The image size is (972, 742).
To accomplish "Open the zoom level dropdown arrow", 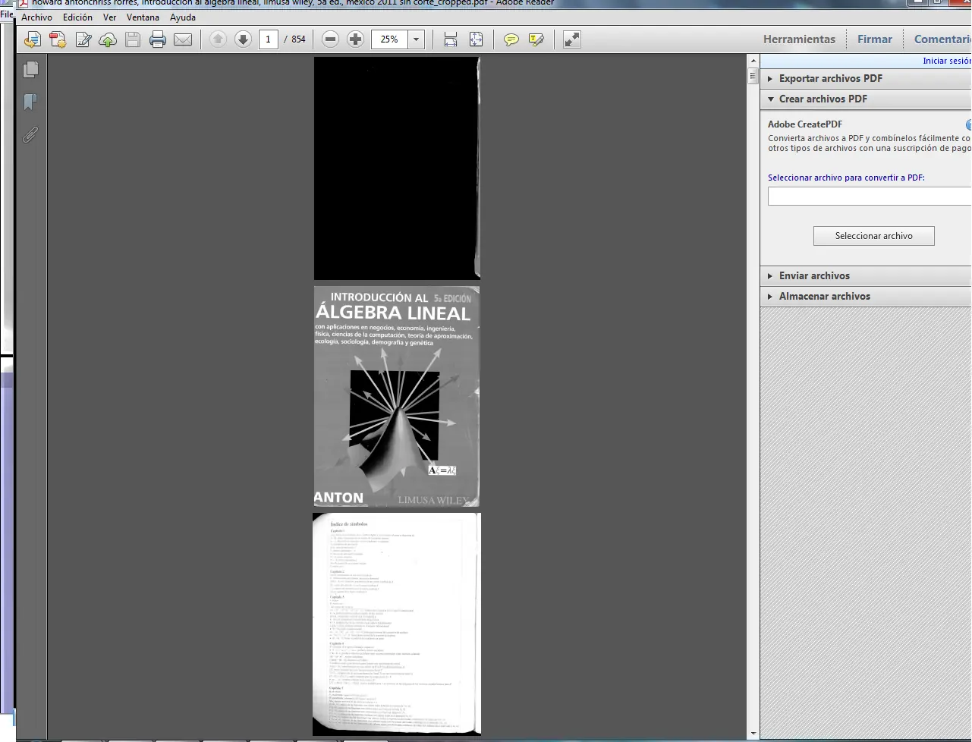I will pos(416,39).
